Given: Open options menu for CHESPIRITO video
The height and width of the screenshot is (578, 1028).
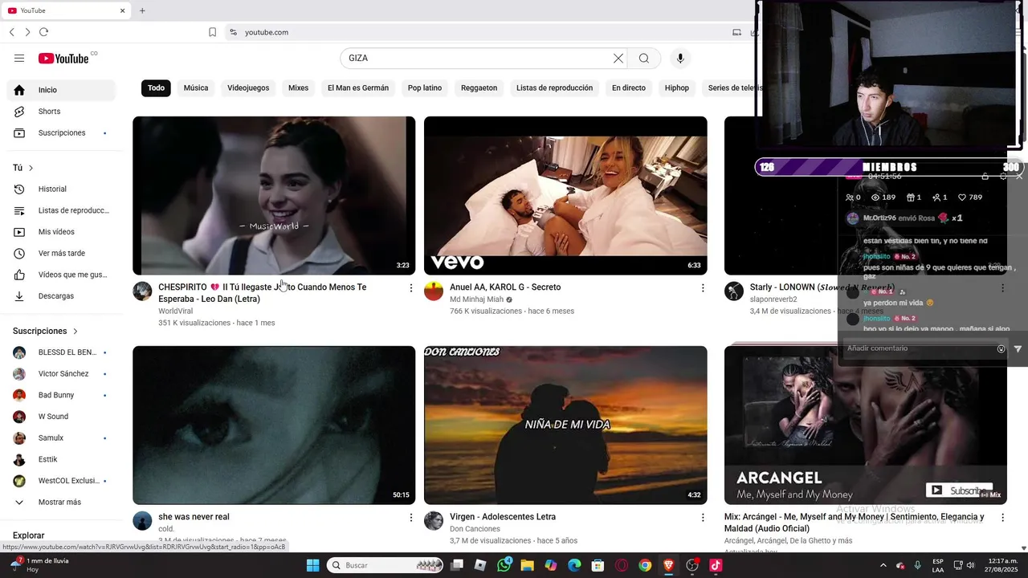Looking at the screenshot, I should [411, 287].
